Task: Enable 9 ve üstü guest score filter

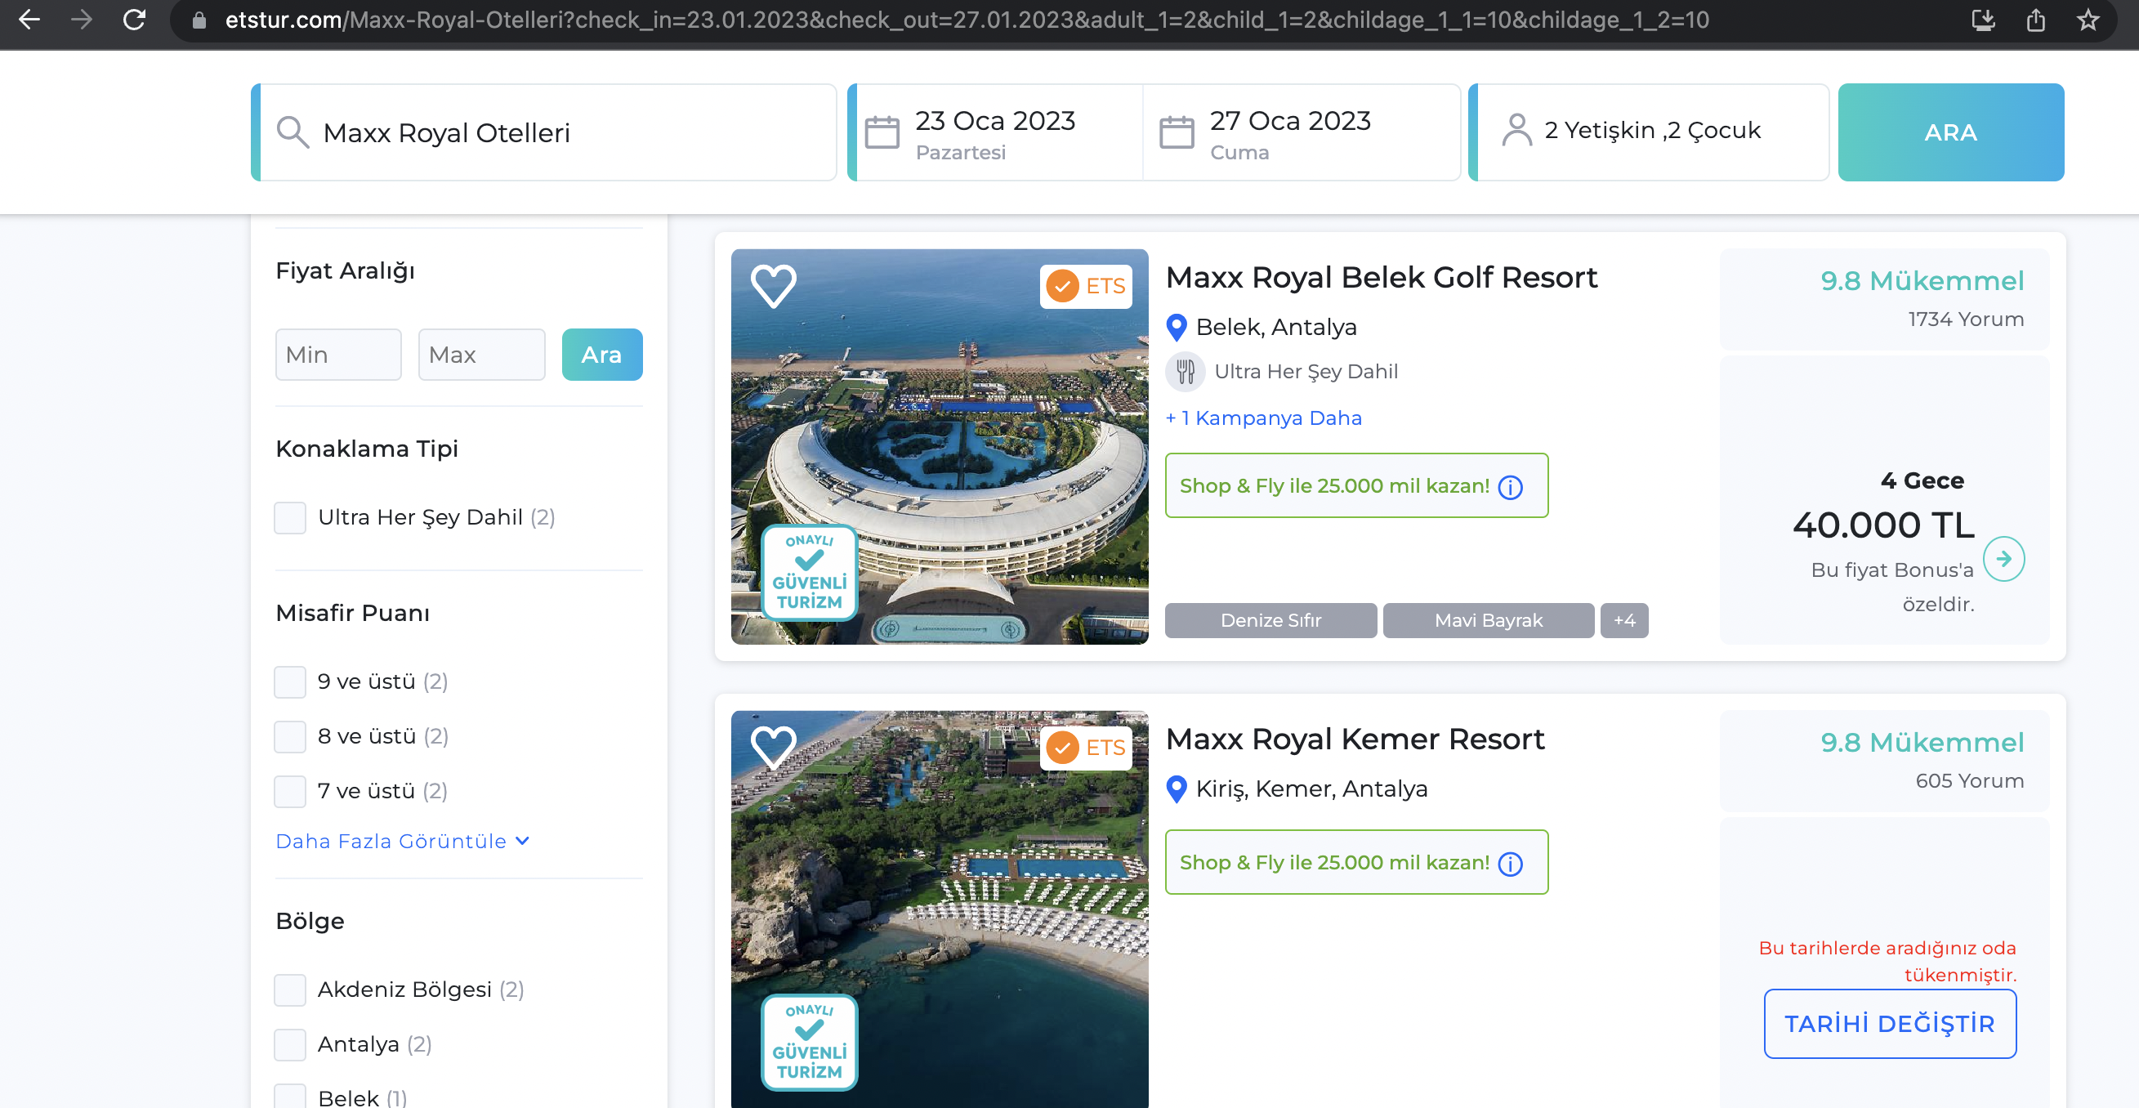Action: point(290,682)
